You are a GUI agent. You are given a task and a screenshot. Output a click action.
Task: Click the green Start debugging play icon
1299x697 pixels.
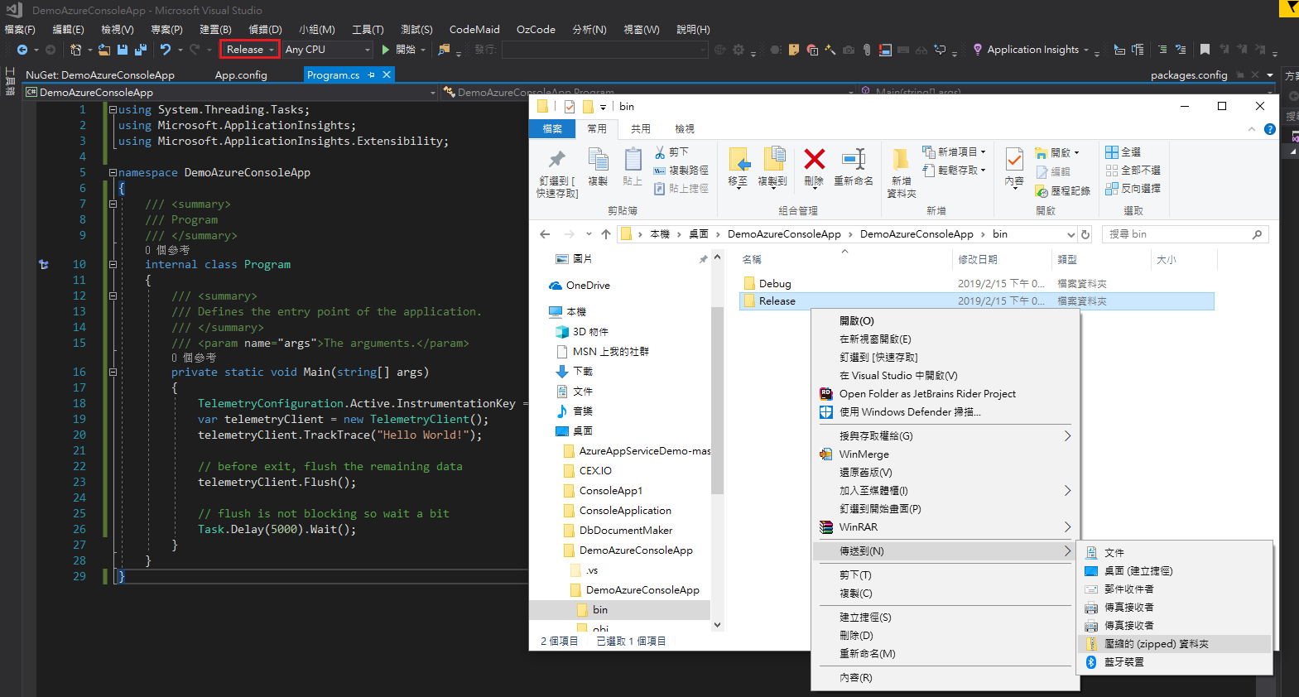(x=386, y=50)
